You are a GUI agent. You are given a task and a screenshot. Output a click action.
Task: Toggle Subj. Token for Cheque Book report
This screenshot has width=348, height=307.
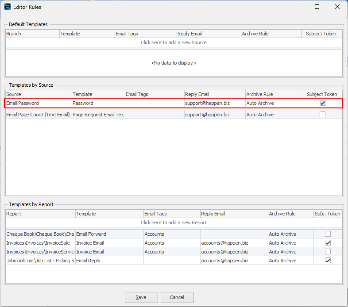point(328,234)
